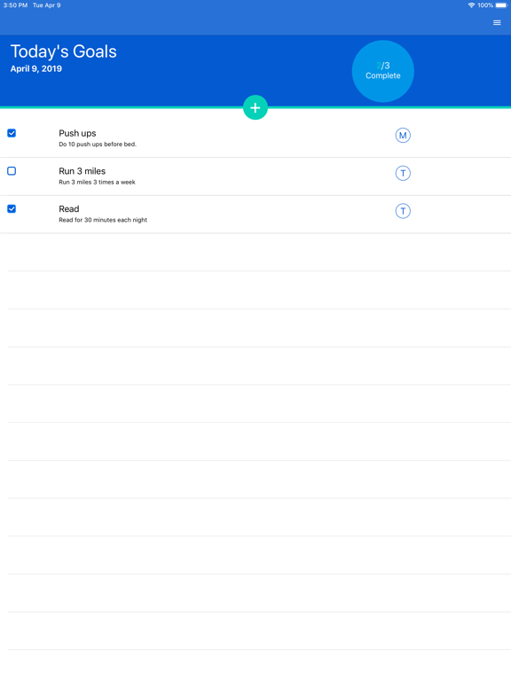
Task: Open the hamburger menu in the top bar
Action: (497, 22)
